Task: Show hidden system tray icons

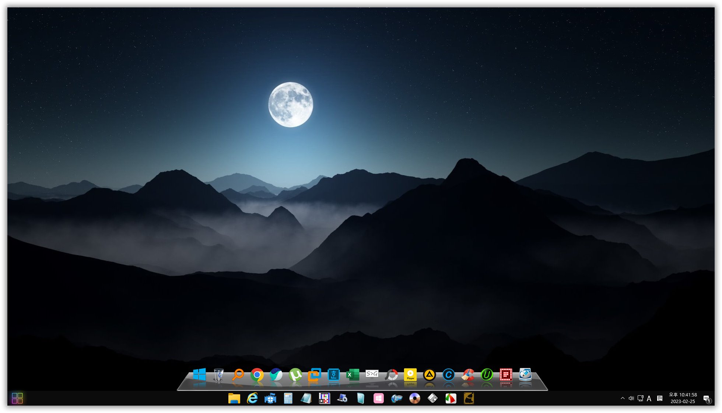Action: [x=623, y=398]
